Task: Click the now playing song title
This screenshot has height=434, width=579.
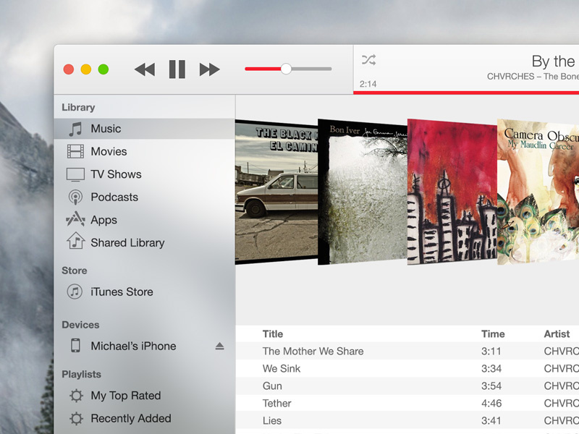Action: click(x=555, y=61)
